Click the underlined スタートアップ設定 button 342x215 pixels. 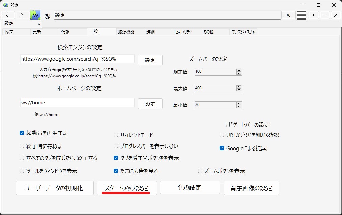pyautogui.click(x=127, y=188)
